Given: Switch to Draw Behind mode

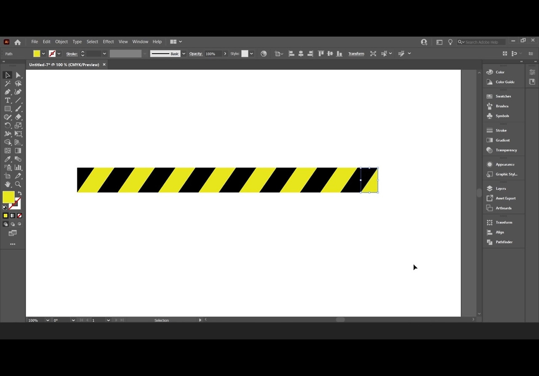Looking at the screenshot, I should click(13, 224).
